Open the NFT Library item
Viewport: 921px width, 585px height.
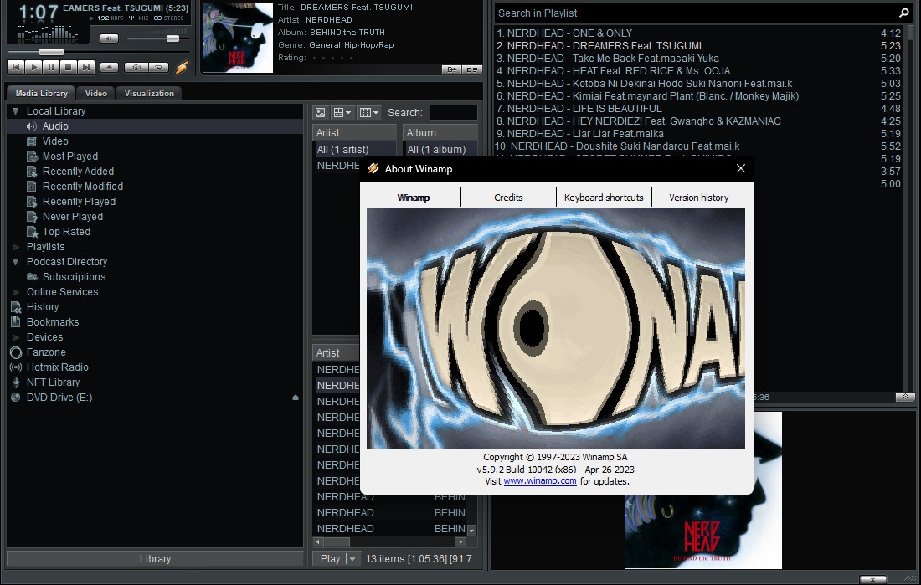pyautogui.click(x=52, y=382)
